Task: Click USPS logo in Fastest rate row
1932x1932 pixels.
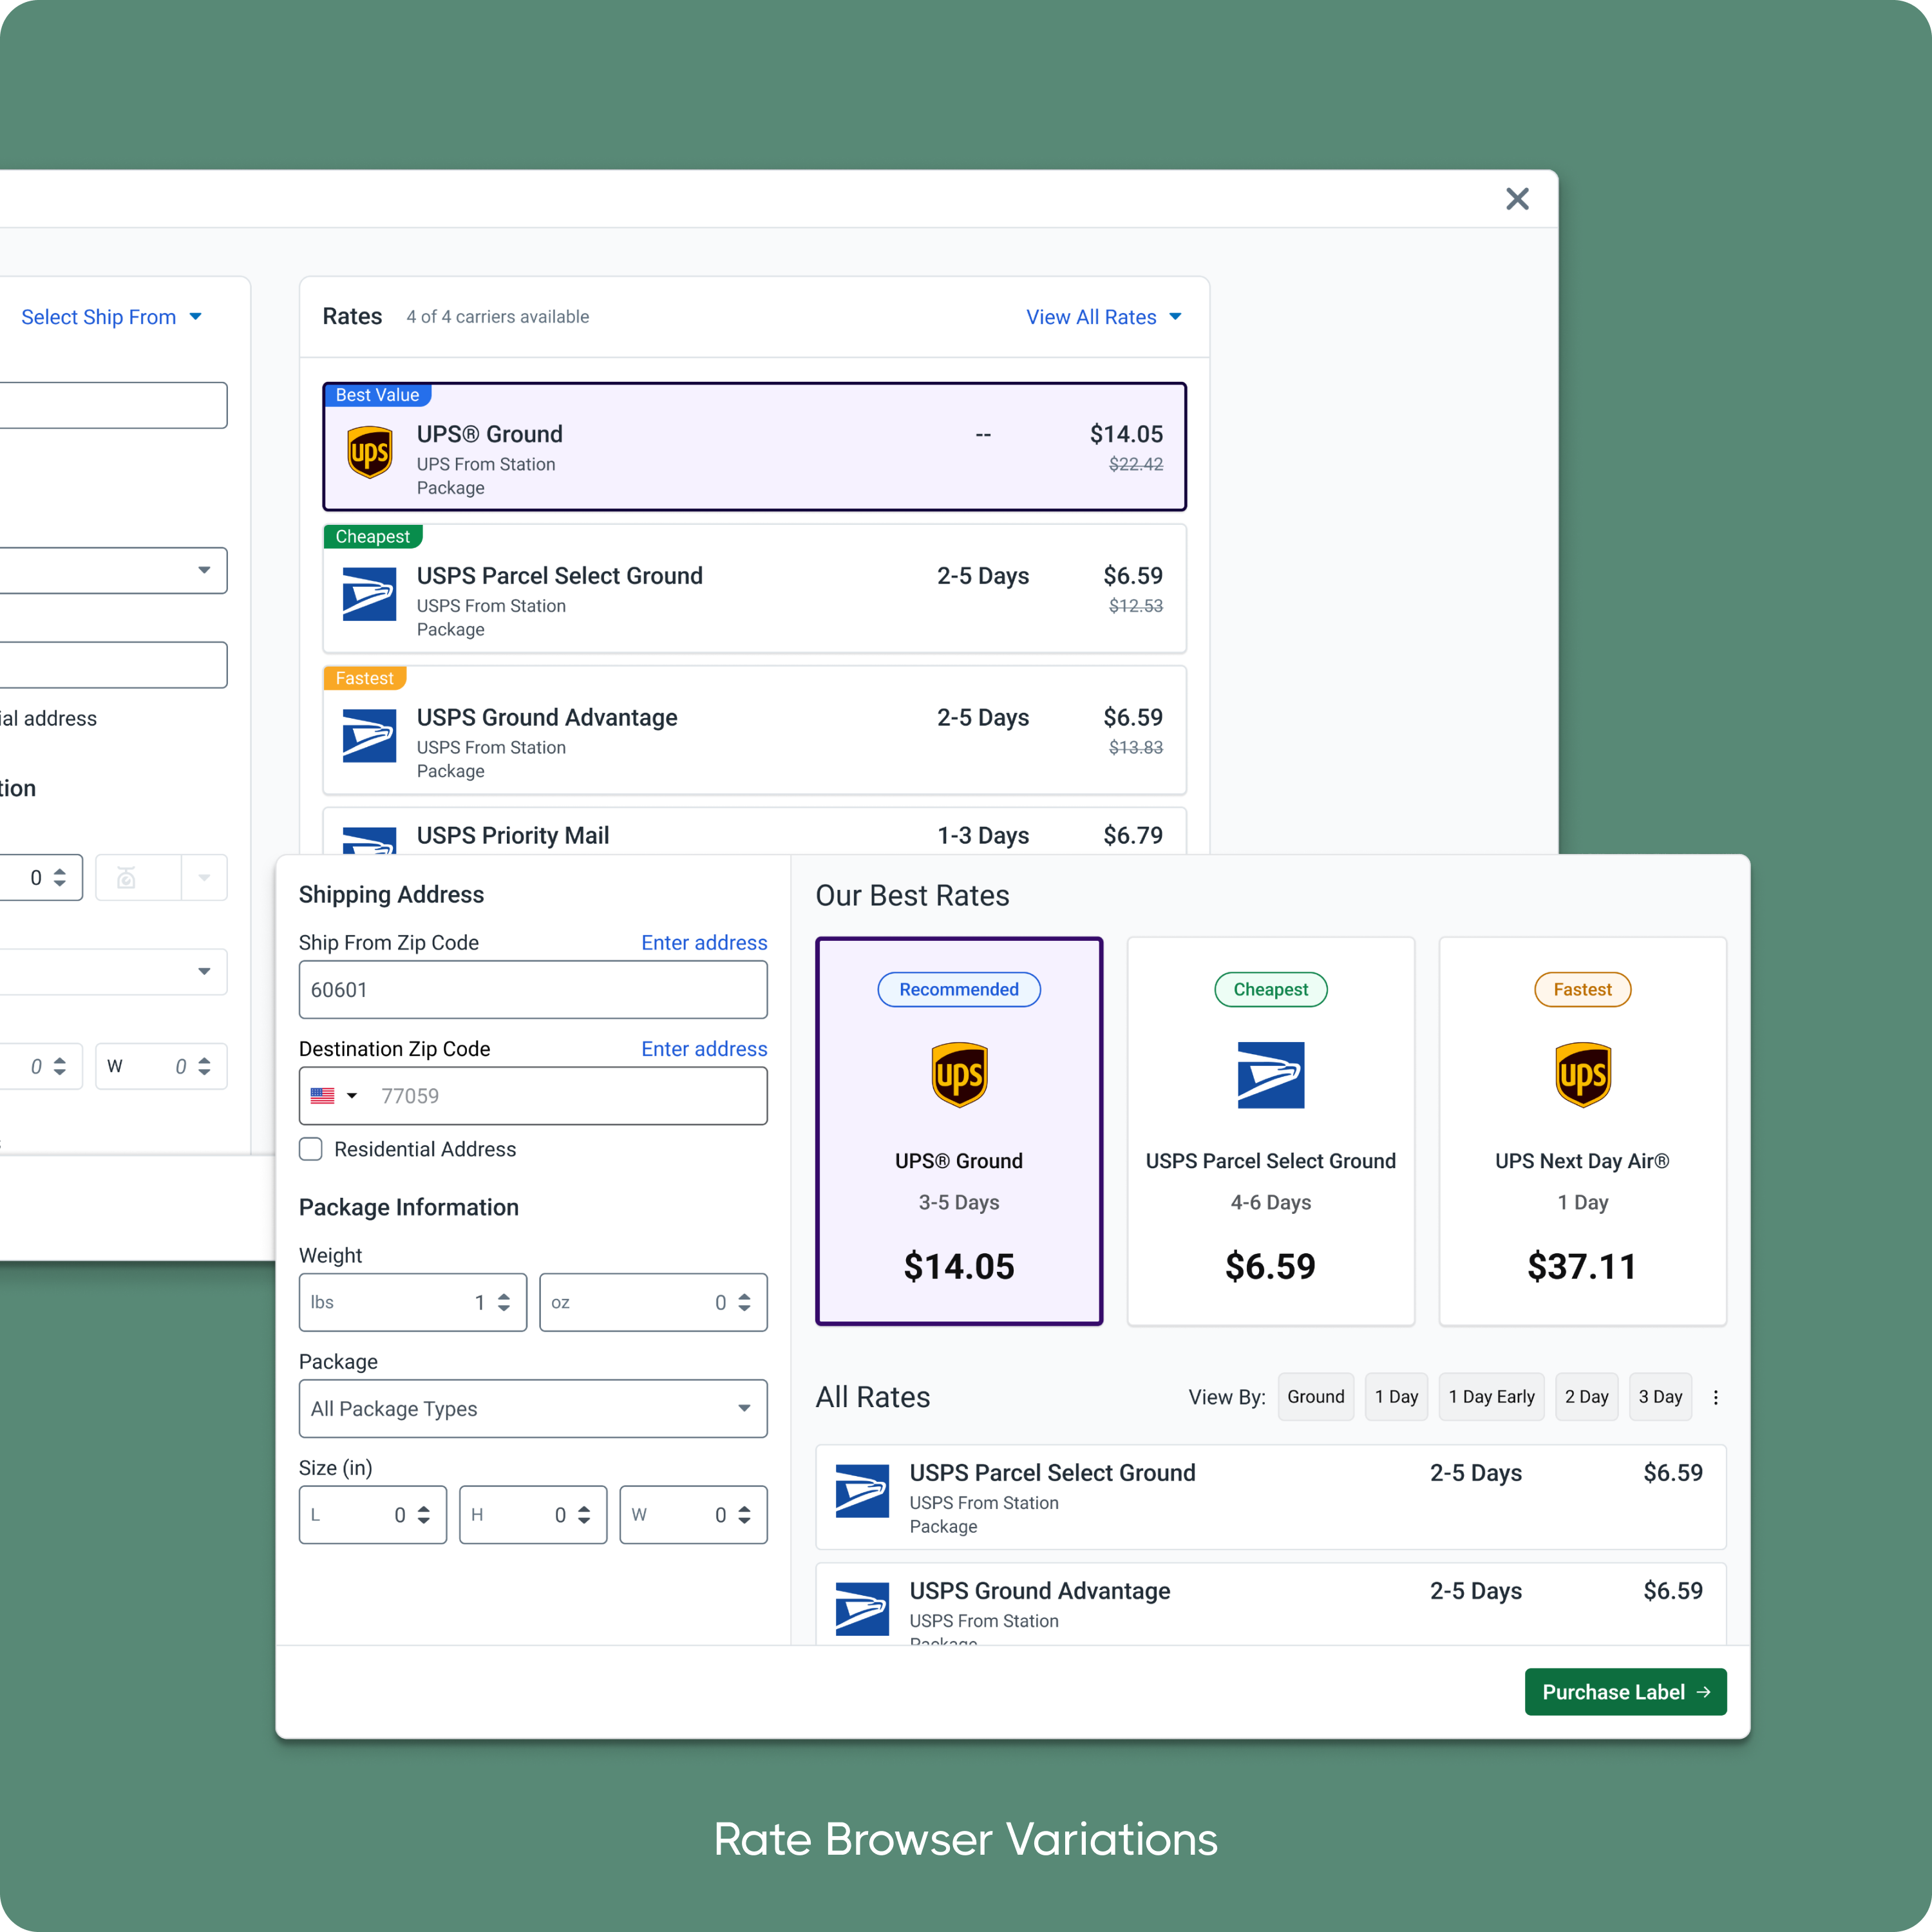Action: point(369,736)
